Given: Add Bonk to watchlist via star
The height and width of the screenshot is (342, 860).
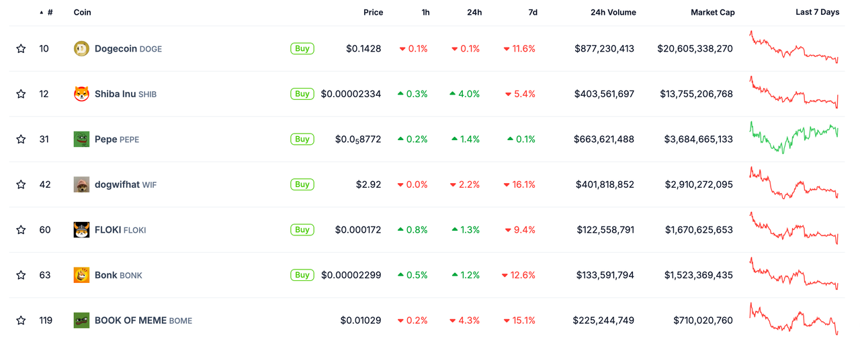Looking at the screenshot, I should [x=21, y=275].
